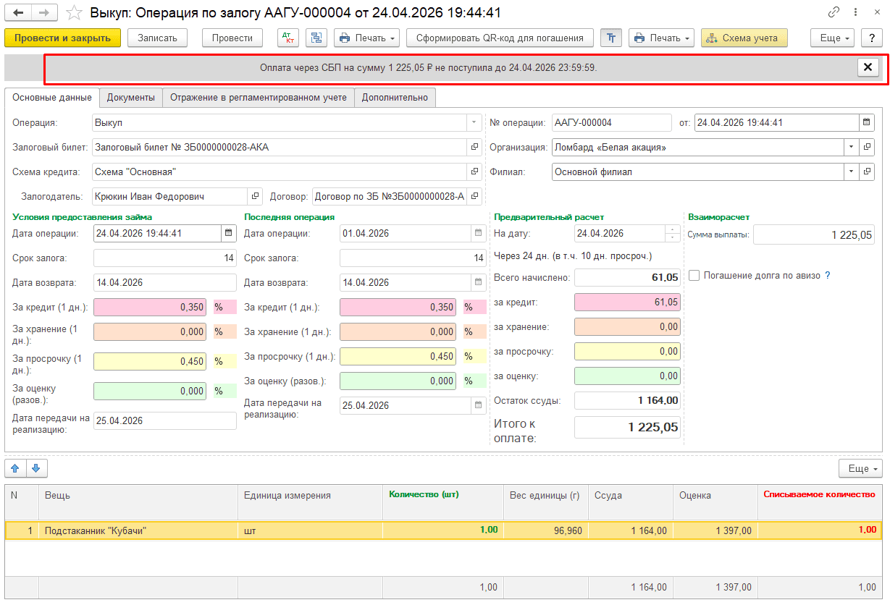Click the Провести и закрыть button
The height and width of the screenshot is (605, 890).
point(62,38)
